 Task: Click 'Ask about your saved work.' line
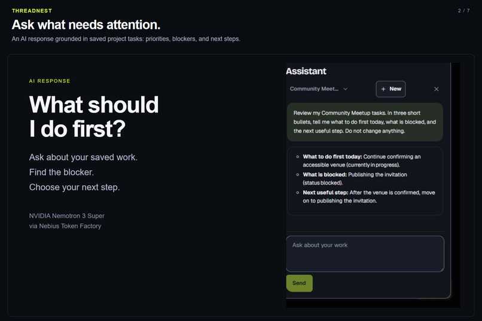pyautogui.click(x=83, y=157)
